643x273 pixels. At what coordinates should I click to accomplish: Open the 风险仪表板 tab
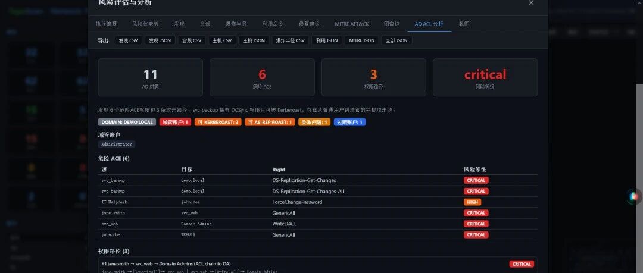(x=146, y=24)
